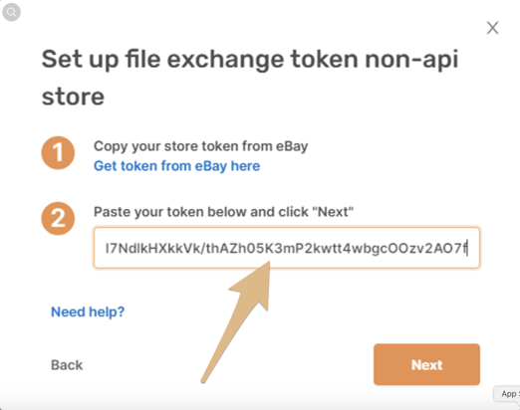Click inside the token paste input field
The image size is (520, 410).
[x=287, y=248]
